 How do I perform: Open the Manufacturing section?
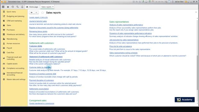(x=12, y=39)
